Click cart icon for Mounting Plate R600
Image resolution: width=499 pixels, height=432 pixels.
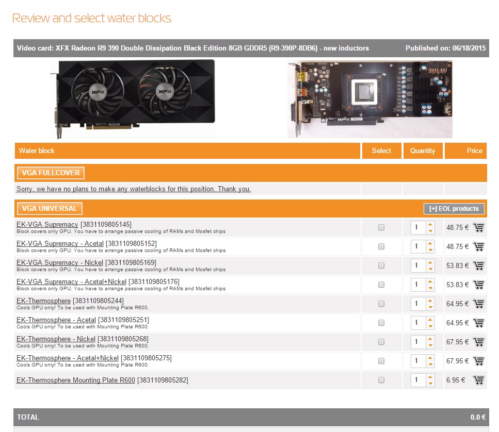click(x=479, y=380)
